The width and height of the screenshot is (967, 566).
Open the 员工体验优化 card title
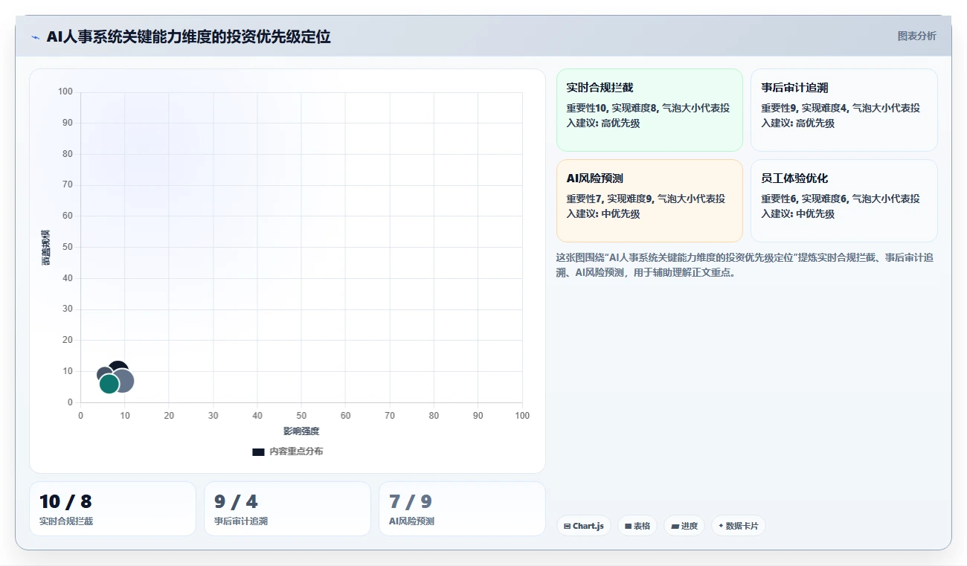tap(794, 179)
